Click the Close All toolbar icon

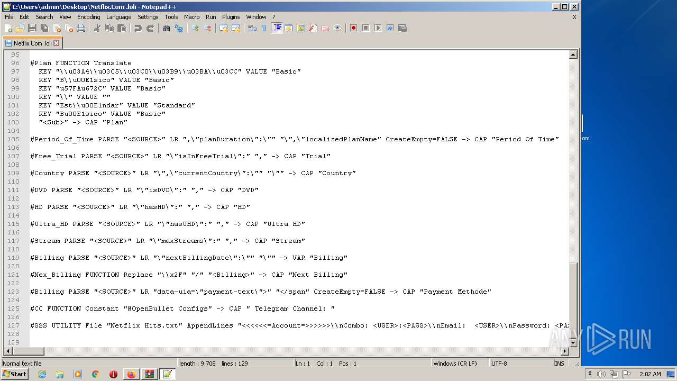tap(69, 28)
